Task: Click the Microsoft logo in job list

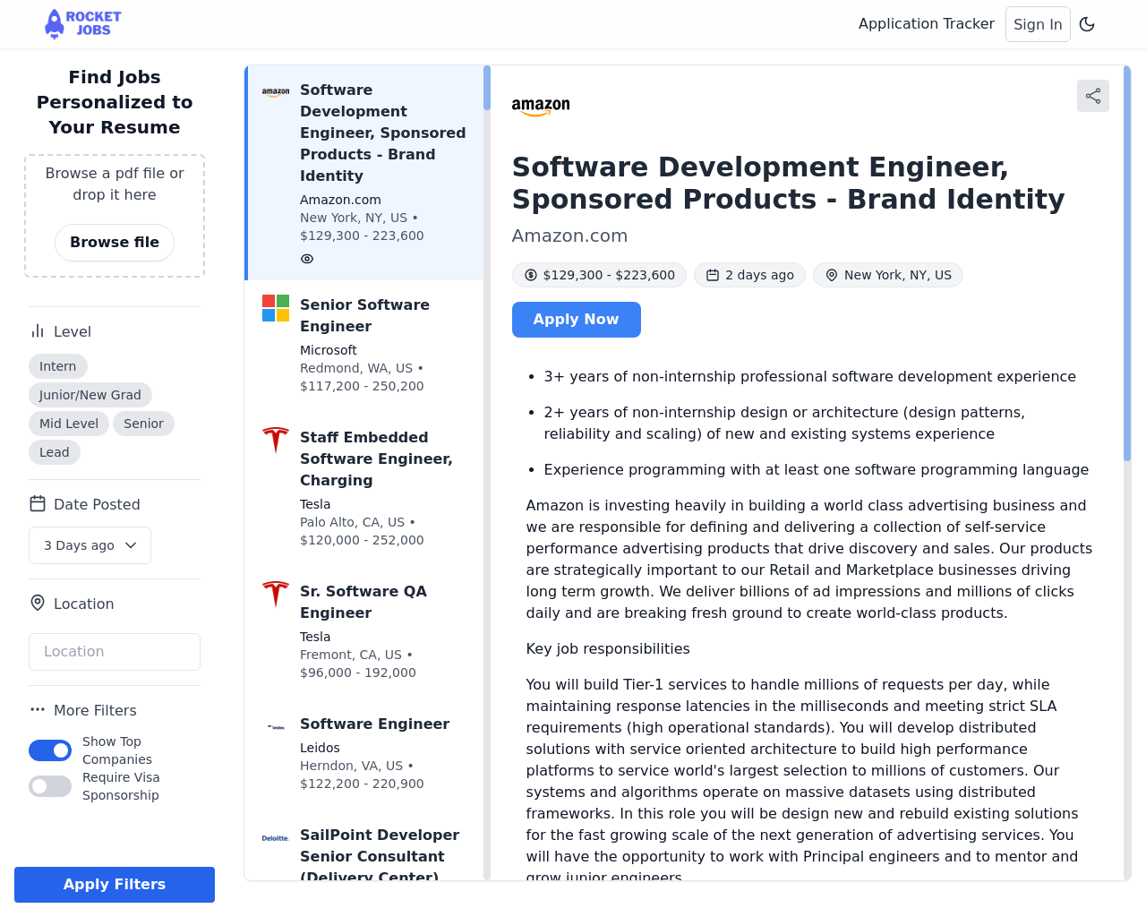Action: click(276, 308)
